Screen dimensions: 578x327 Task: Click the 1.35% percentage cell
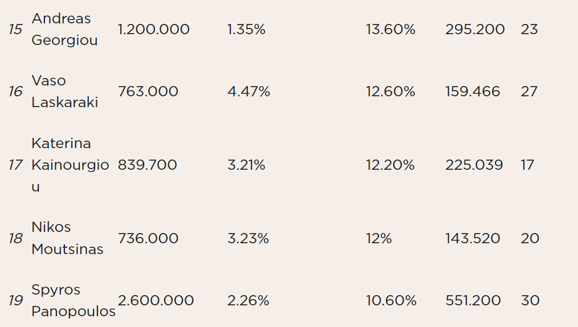tap(246, 30)
